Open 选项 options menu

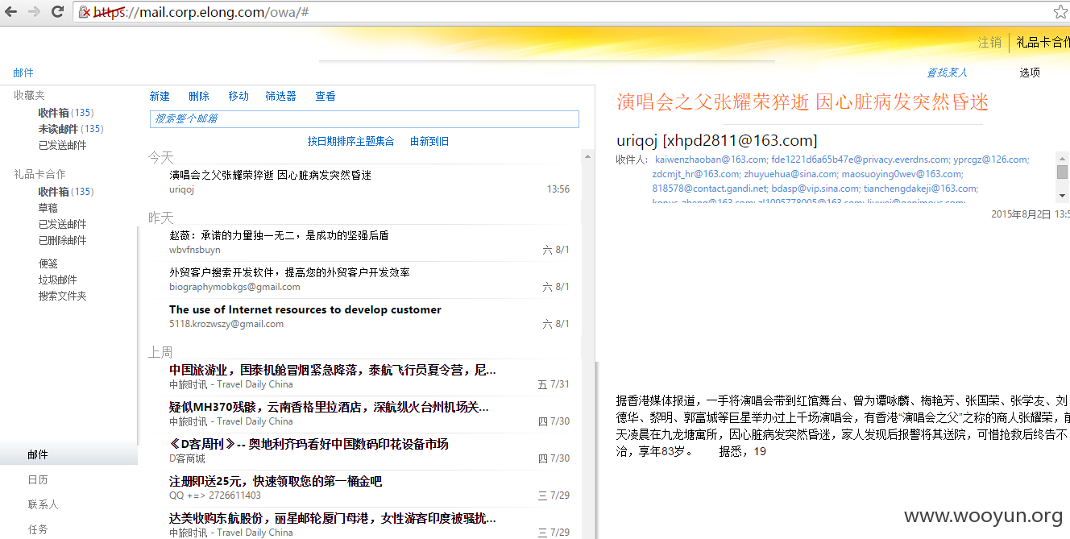(1030, 73)
